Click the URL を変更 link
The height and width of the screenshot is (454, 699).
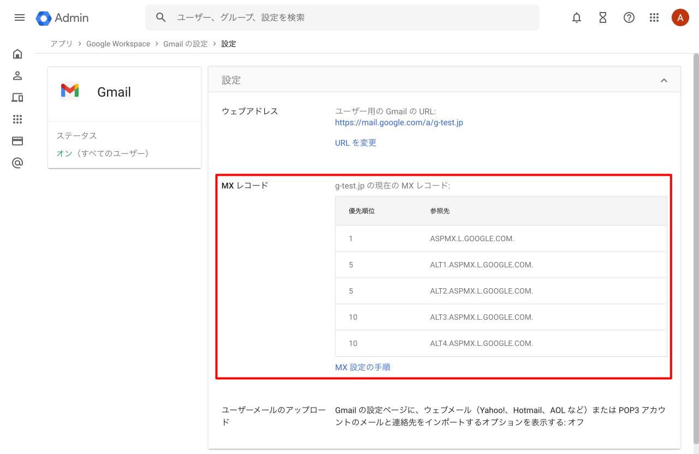coord(356,143)
